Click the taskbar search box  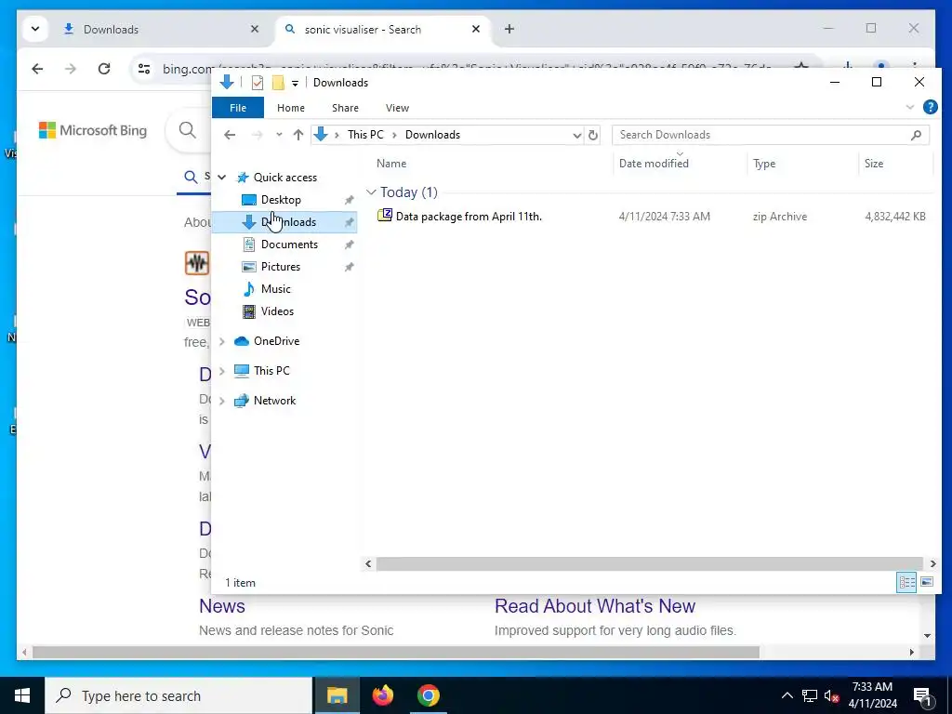(178, 695)
